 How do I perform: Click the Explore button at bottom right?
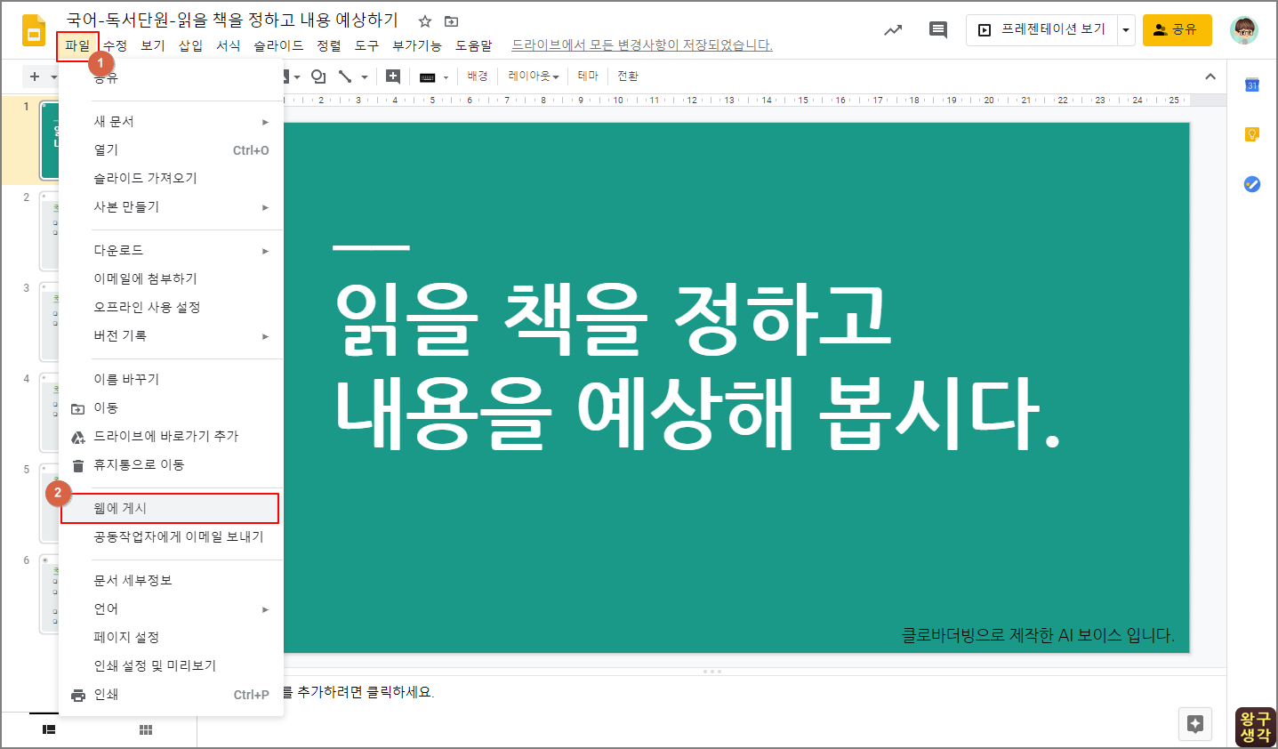pyautogui.click(x=1195, y=724)
